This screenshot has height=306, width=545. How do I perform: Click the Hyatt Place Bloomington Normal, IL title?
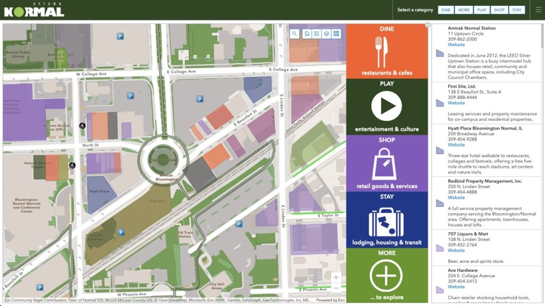[x=485, y=128]
